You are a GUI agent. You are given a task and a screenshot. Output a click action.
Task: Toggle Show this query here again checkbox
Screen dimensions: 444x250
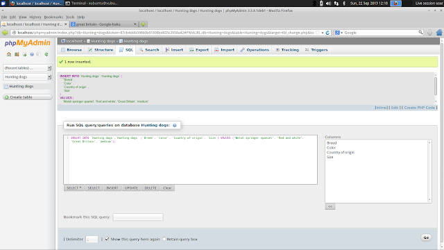(107, 239)
